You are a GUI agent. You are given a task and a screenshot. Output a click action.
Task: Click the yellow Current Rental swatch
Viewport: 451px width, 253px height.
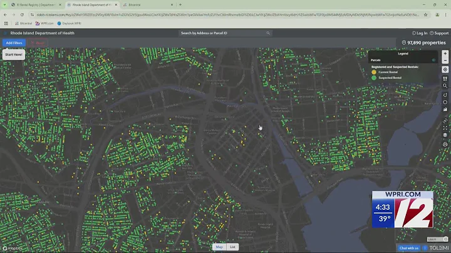point(374,72)
